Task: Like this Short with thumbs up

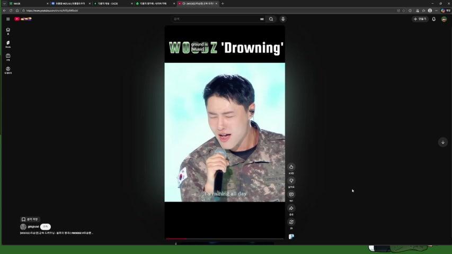Action: (x=291, y=167)
